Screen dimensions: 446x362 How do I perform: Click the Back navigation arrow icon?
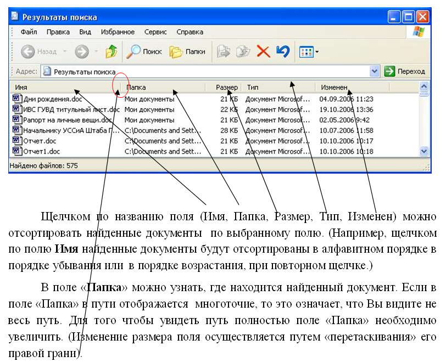pos(27,52)
